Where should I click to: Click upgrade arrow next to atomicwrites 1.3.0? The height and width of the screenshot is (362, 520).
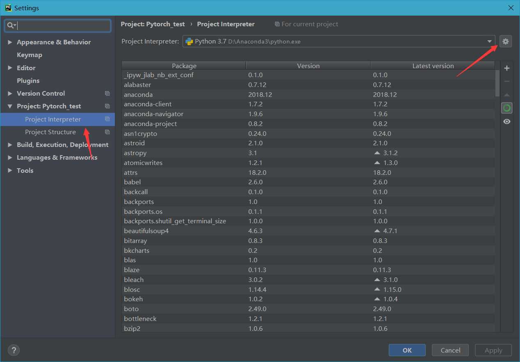pyautogui.click(x=377, y=163)
